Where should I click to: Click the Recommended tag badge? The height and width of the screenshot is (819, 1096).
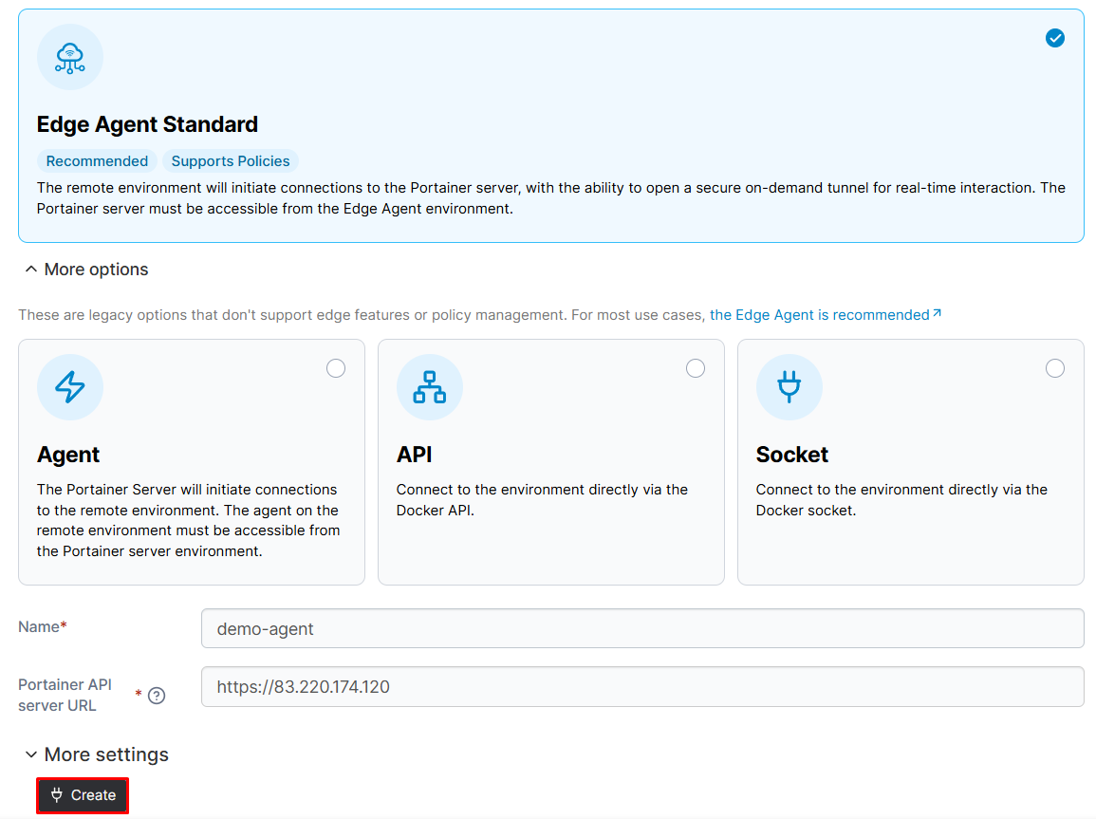click(x=97, y=161)
